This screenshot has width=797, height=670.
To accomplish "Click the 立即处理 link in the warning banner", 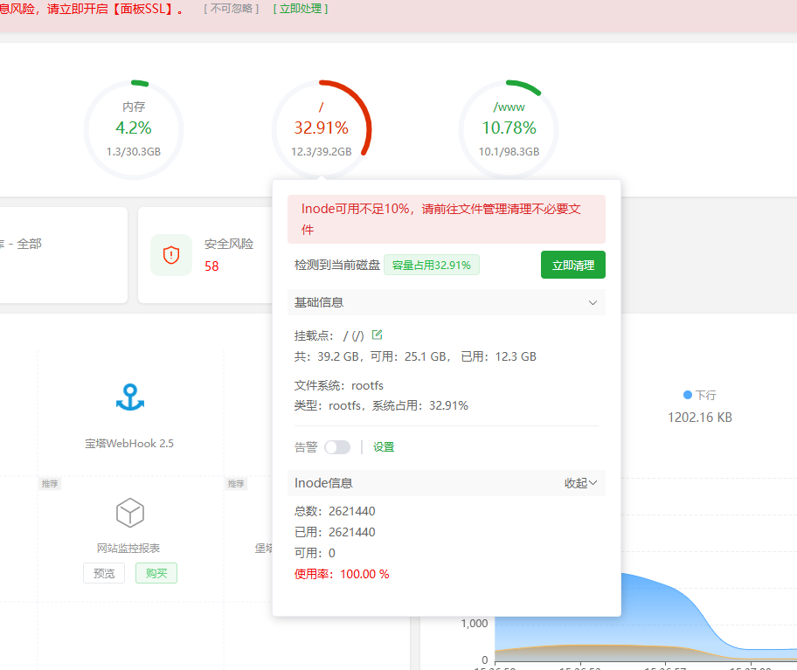I will (x=301, y=9).
